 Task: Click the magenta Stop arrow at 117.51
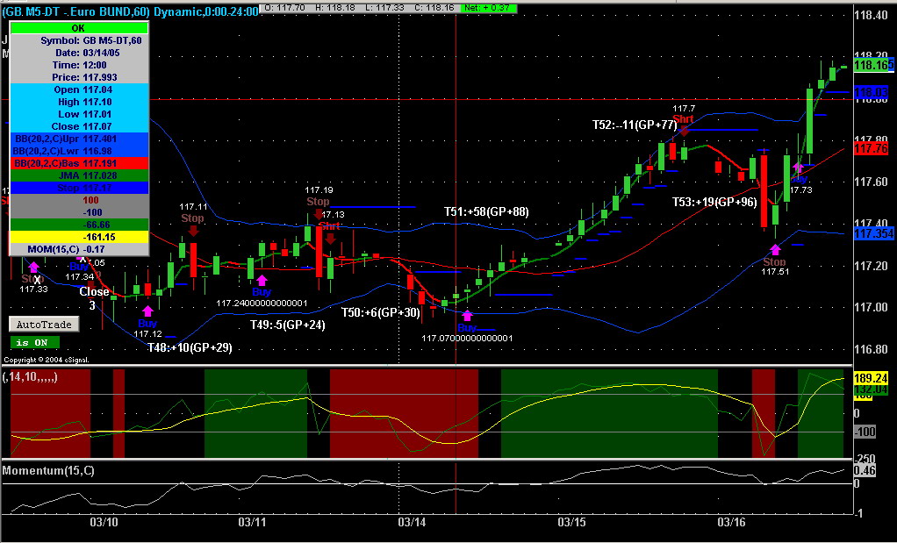pos(775,250)
